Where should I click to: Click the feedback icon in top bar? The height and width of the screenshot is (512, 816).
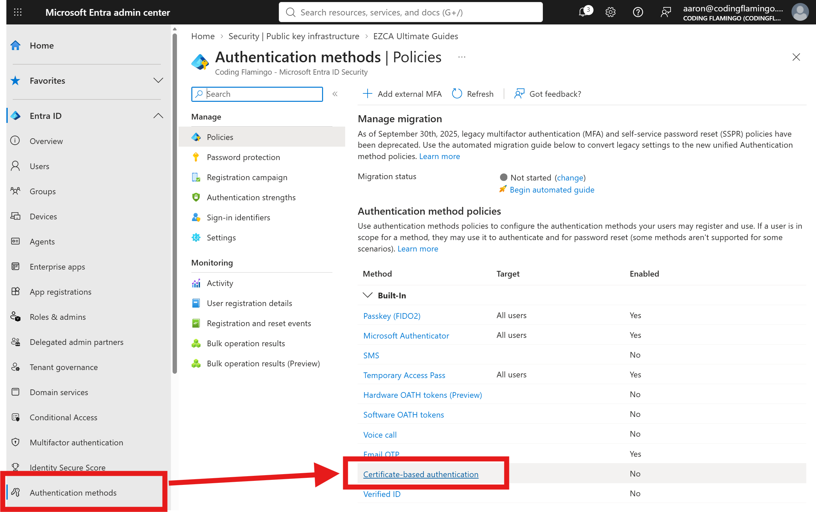(666, 12)
